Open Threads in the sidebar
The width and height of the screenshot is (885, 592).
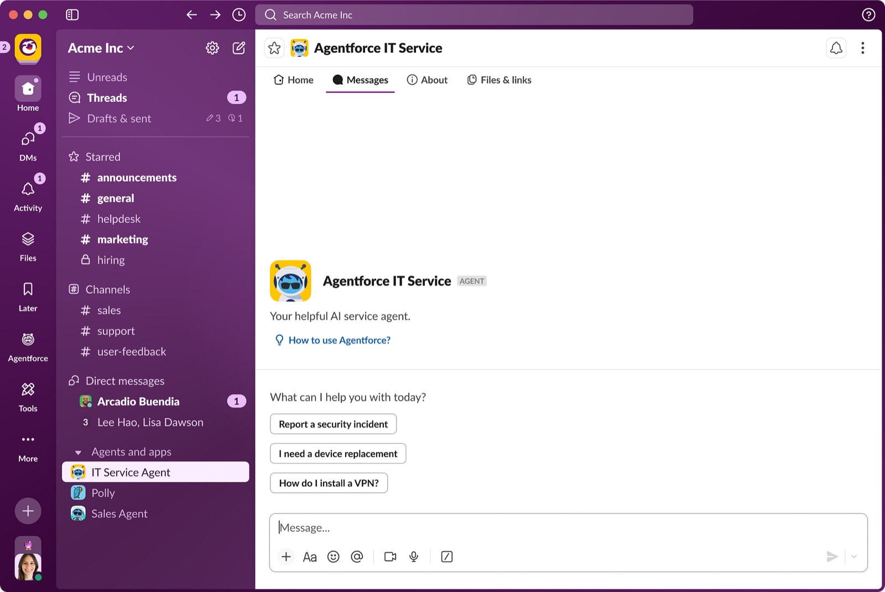click(x=155, y=98)
